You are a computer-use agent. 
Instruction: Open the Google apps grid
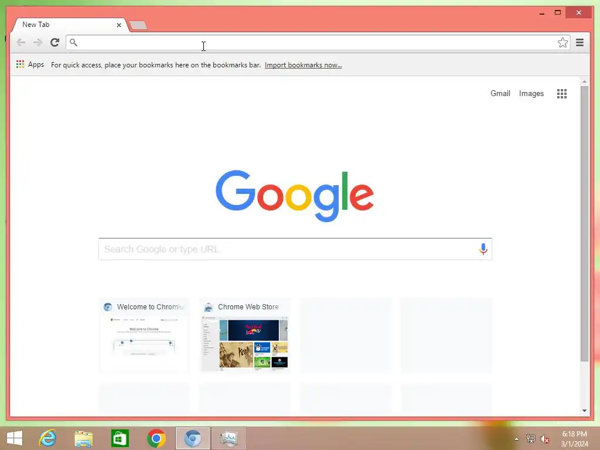[562, 94]
